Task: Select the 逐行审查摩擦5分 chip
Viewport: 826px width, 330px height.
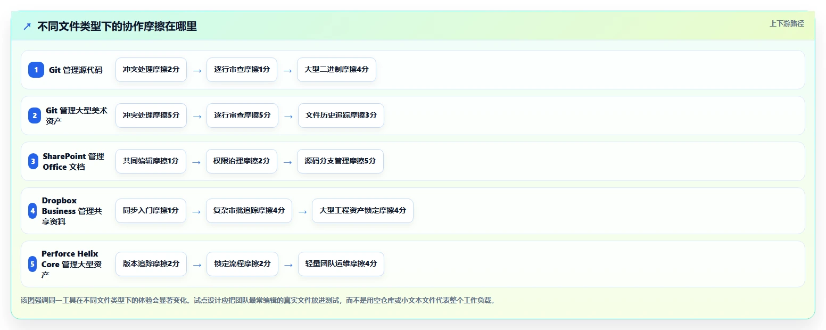Action: (242, 115)
